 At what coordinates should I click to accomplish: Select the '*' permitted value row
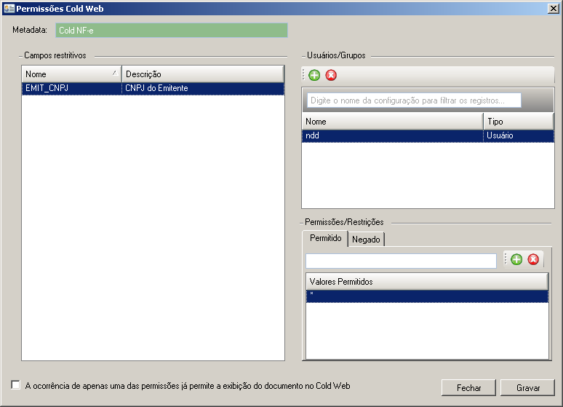[427, 296]
